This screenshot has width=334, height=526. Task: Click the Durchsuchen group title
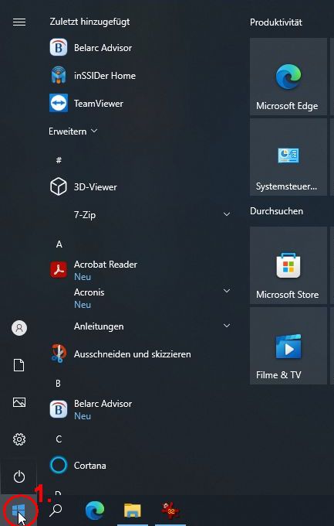(276, 211)
